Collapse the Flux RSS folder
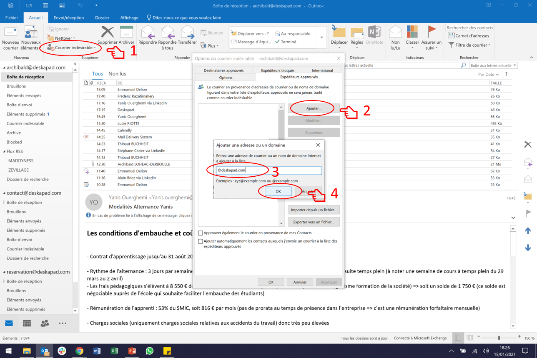 point(4,151)
